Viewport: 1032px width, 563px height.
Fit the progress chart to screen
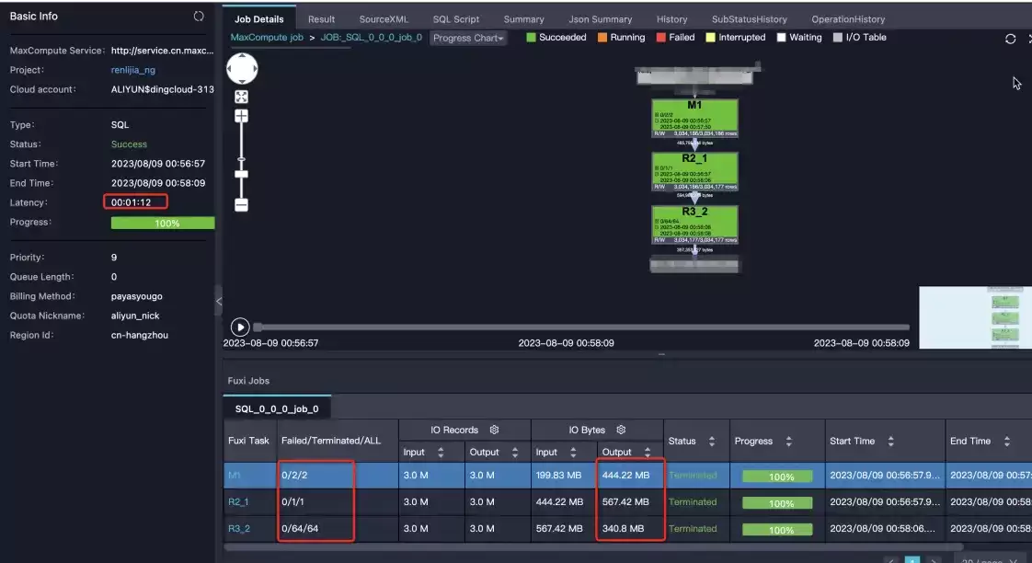click(242, 97)
